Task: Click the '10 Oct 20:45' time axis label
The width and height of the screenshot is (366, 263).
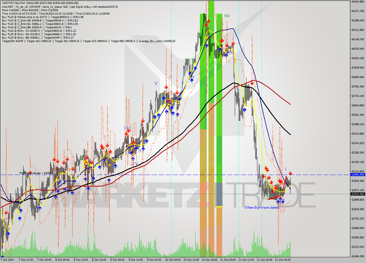Action: tap(209, 260)
